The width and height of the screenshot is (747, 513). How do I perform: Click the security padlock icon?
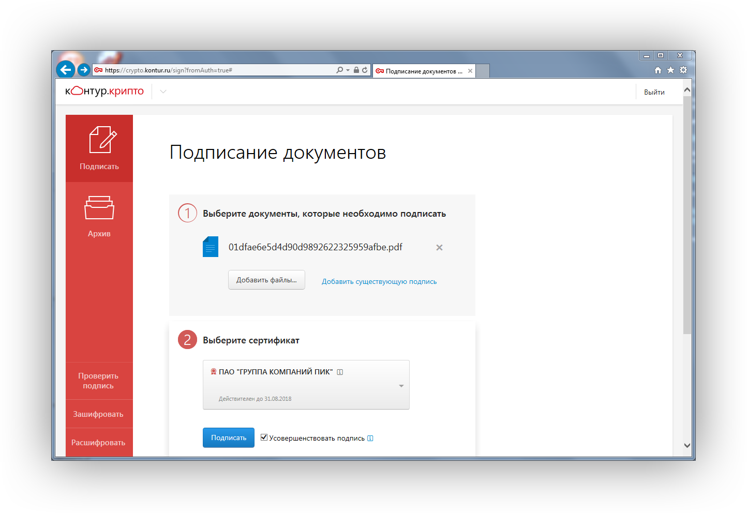356,70
